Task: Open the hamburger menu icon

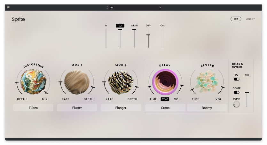Action: point(8,7)
